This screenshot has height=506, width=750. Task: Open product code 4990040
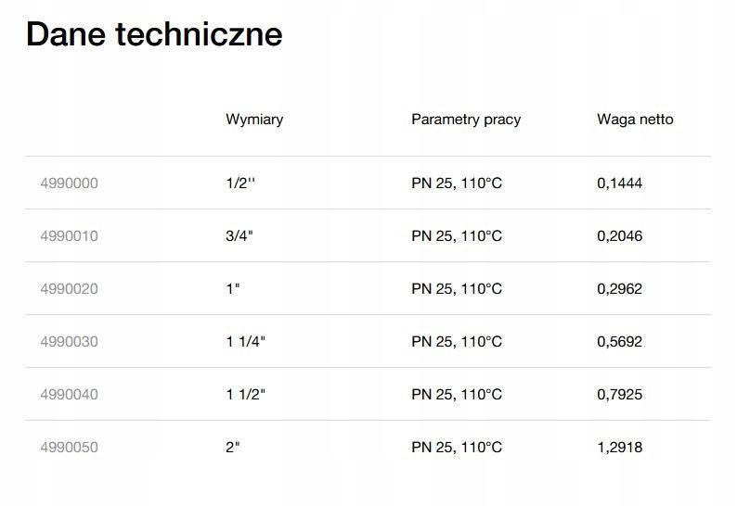point(69,395)
